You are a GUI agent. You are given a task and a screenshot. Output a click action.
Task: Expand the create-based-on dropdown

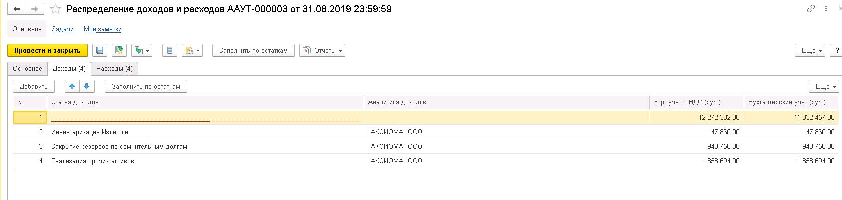point(141,50)
